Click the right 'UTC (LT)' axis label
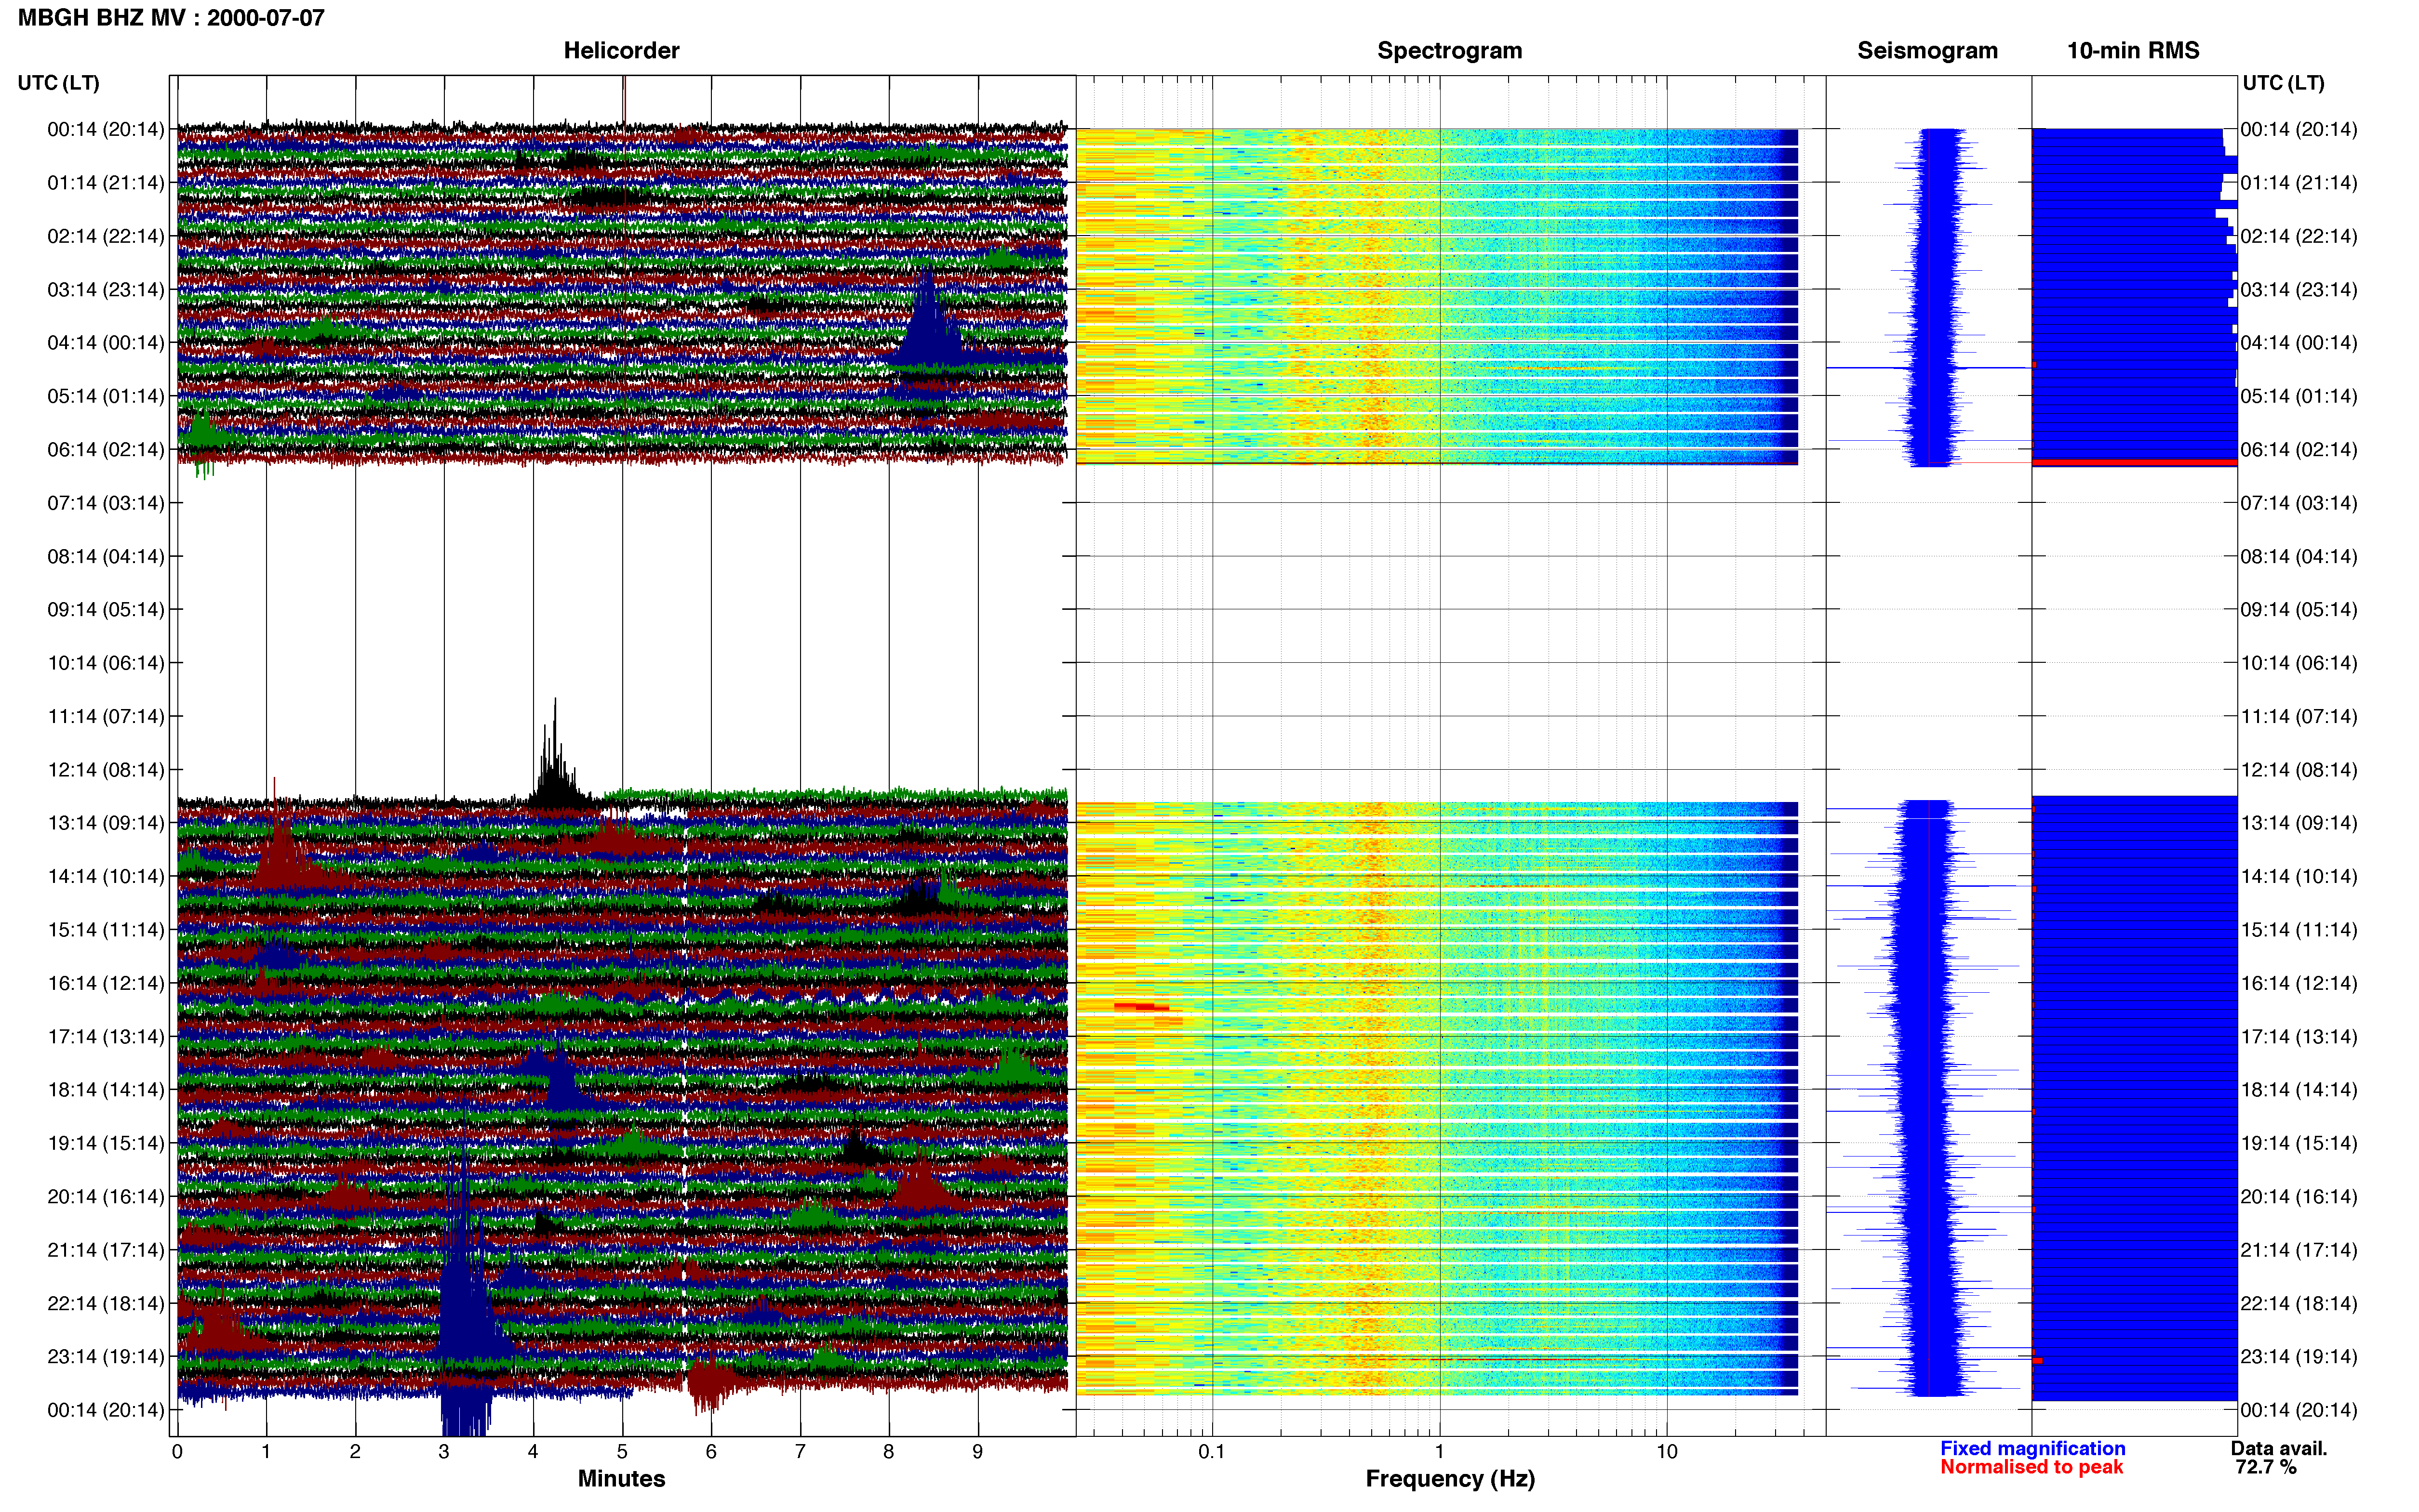 (x=2283, y=83)
